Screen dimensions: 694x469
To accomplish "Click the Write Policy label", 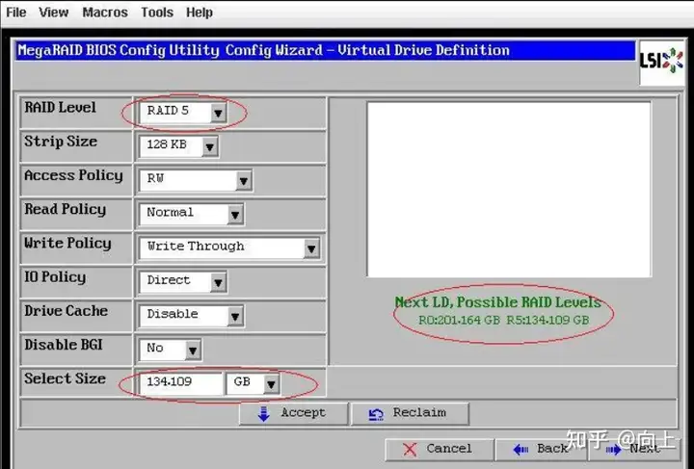I will [x=67, y=244].
